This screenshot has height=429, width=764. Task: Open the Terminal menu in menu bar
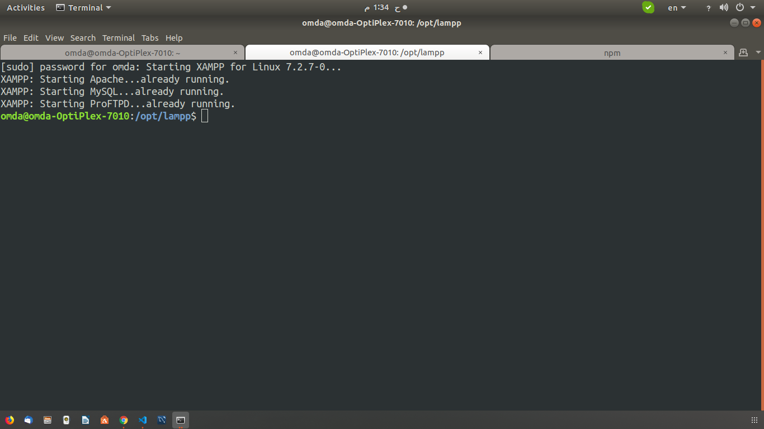click(x=119, y=38)
